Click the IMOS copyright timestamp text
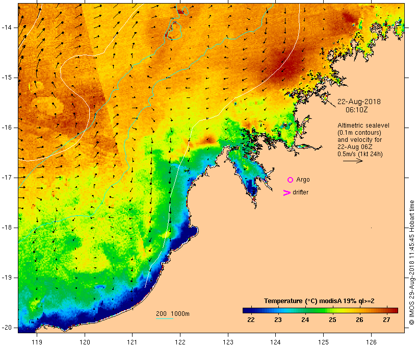The width and height of the screenshot is (418, 347). click(x=412, y=263)
